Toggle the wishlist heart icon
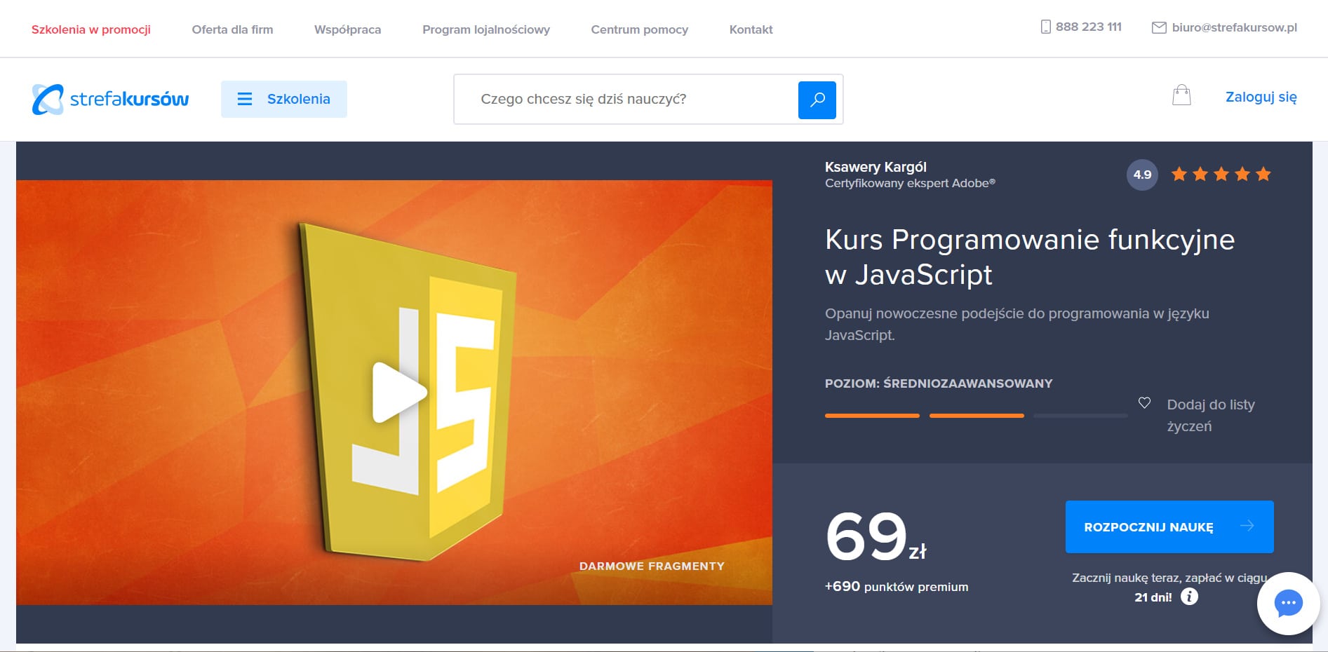 pos(1144,402)
